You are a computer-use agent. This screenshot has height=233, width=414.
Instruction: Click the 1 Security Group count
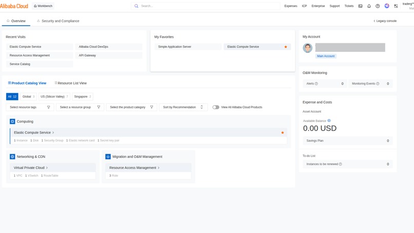tap(52, 140)
